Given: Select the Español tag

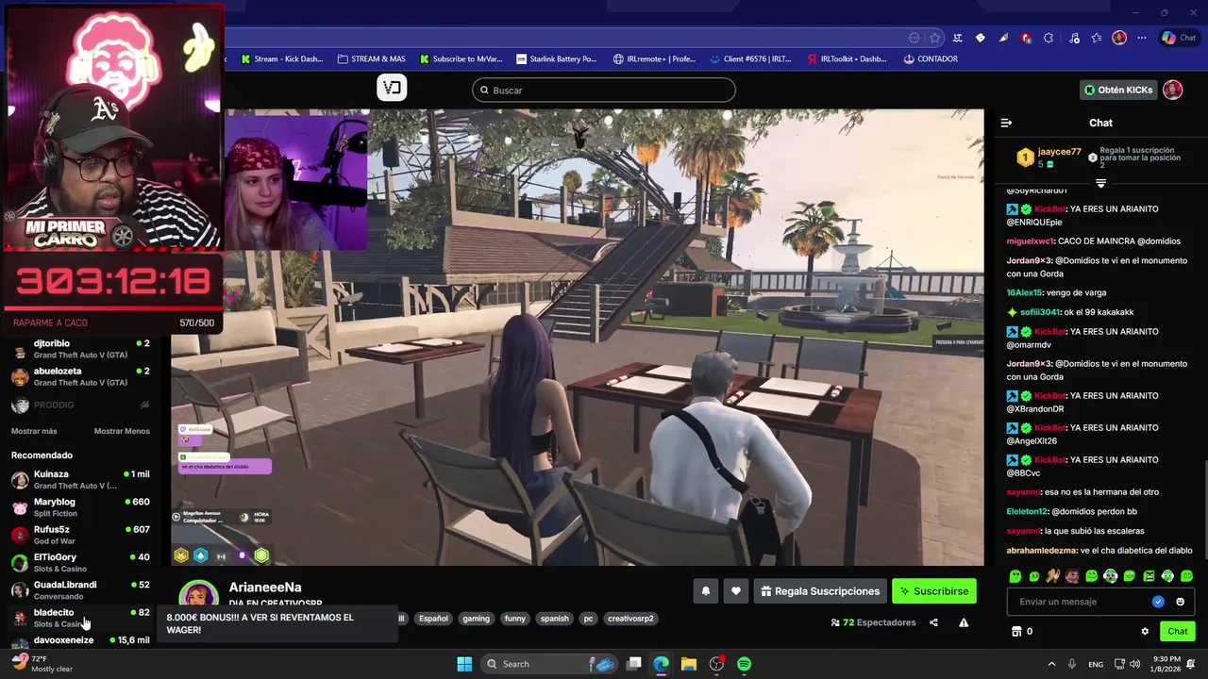Looking at the screenshot, I should [x=433, y=619].
